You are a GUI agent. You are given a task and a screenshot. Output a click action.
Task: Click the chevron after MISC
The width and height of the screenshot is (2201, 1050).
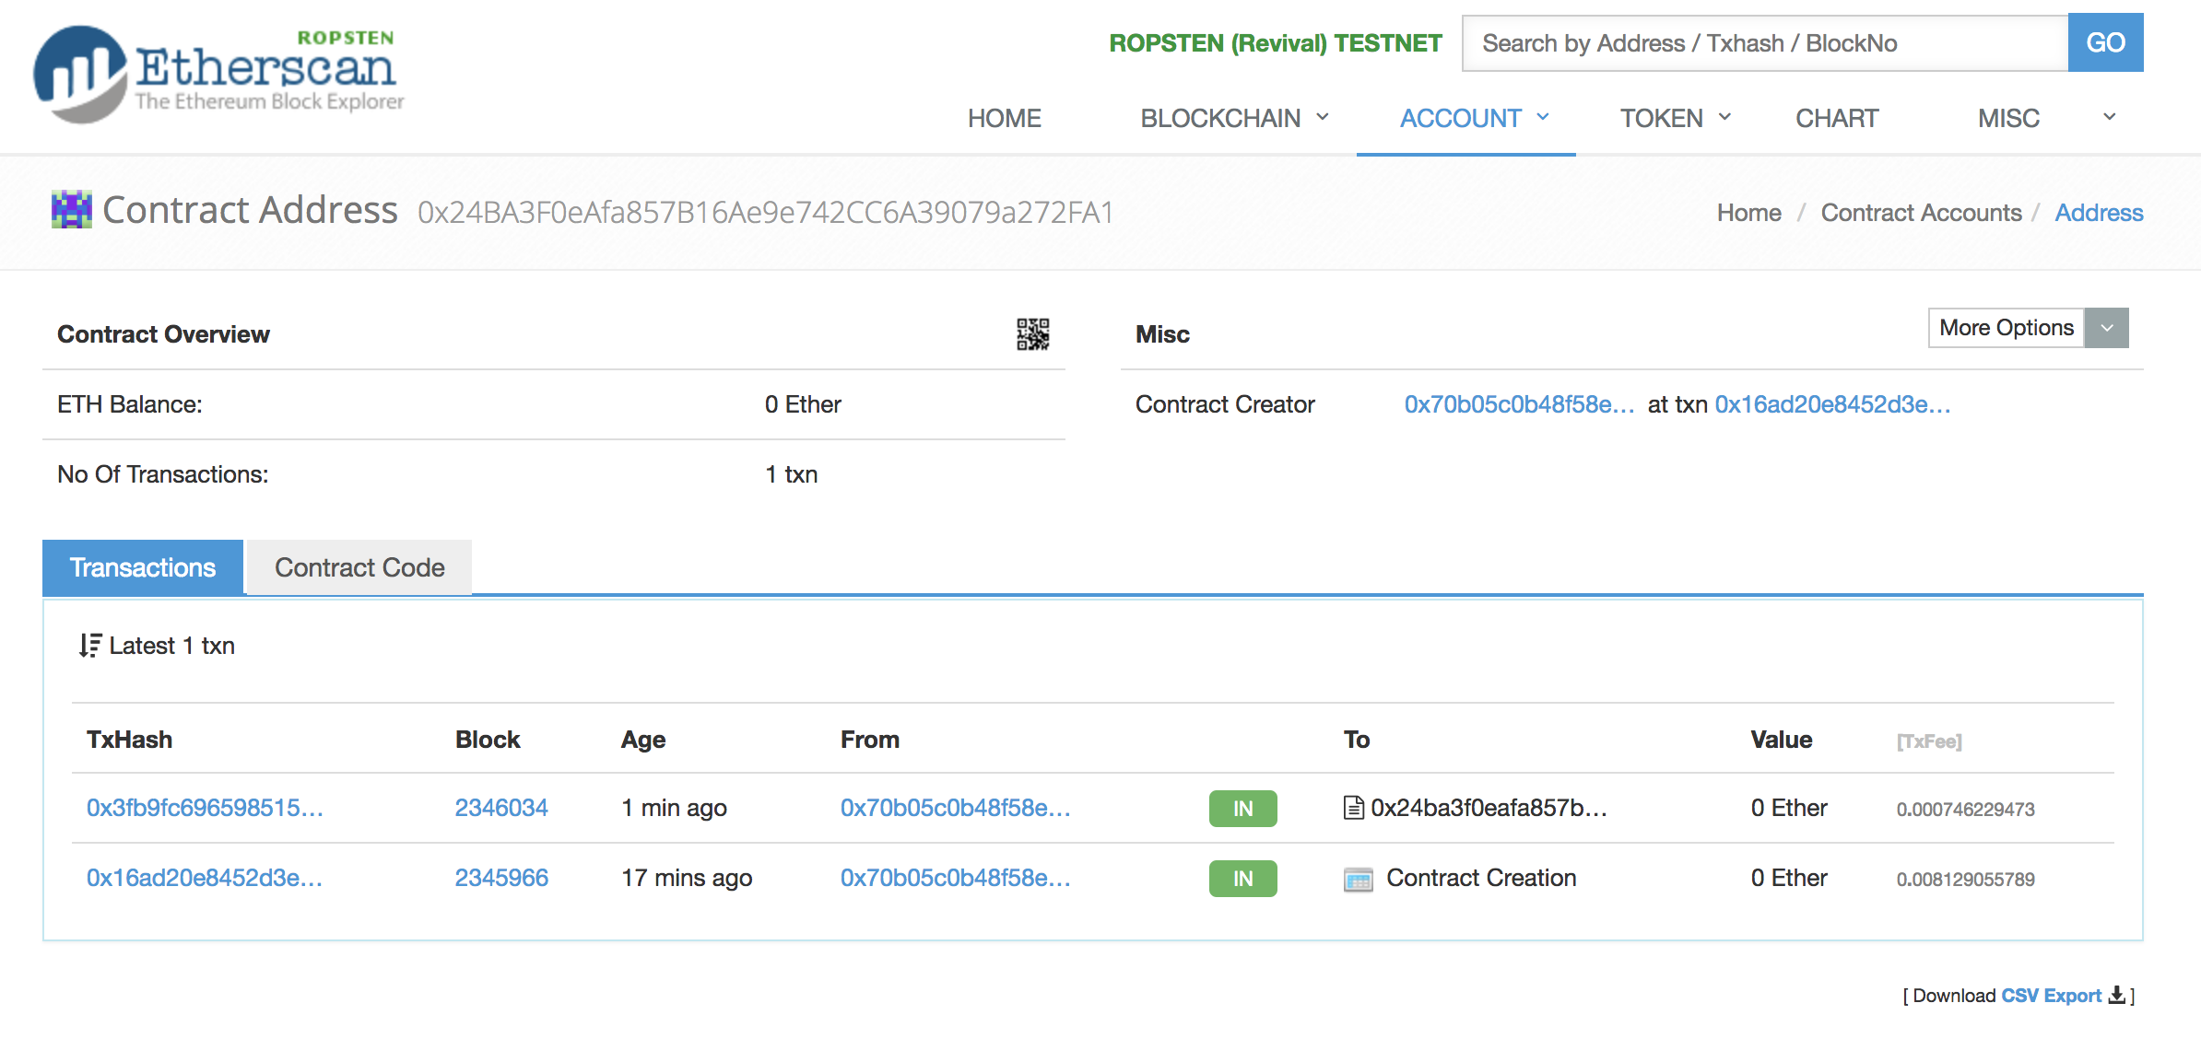pos(2109,117)
